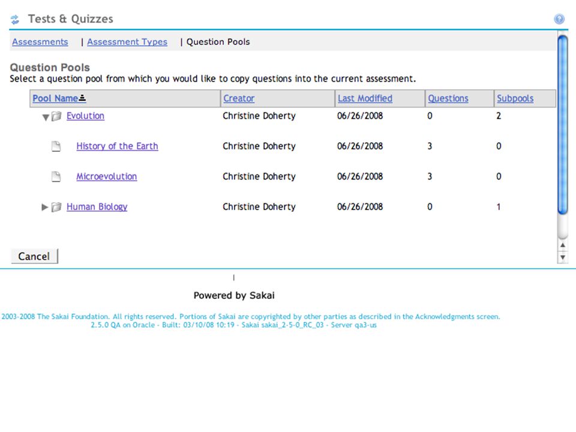The image size is (576, 432).
Task: Click the scrollbar up arrow
Action: [x=562, y=245]
